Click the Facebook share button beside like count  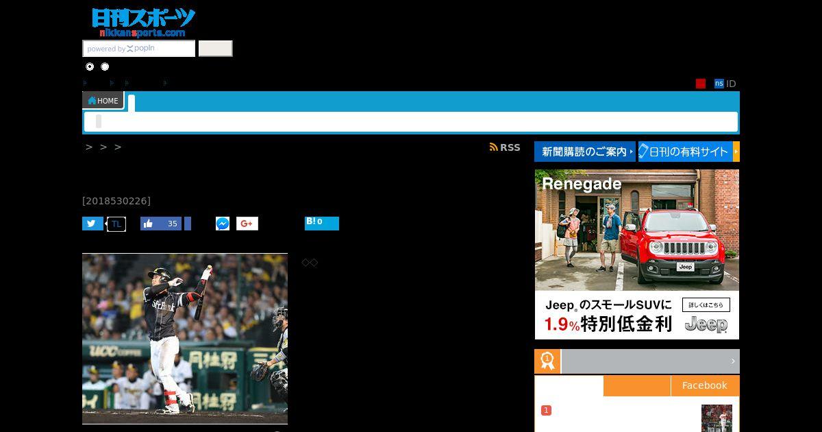click(188, 224)
